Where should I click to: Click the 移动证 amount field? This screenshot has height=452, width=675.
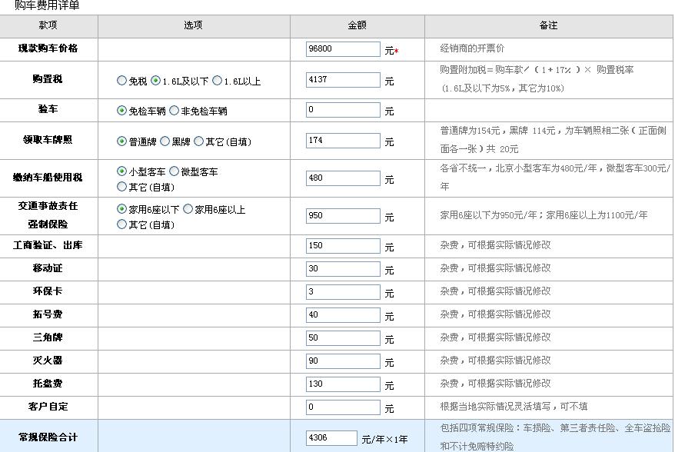tap(343, 268)
